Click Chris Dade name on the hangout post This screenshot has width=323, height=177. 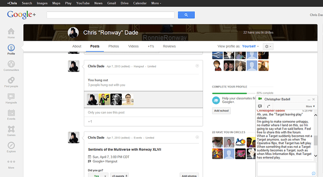pyautogui.click(x=96, y=66)
